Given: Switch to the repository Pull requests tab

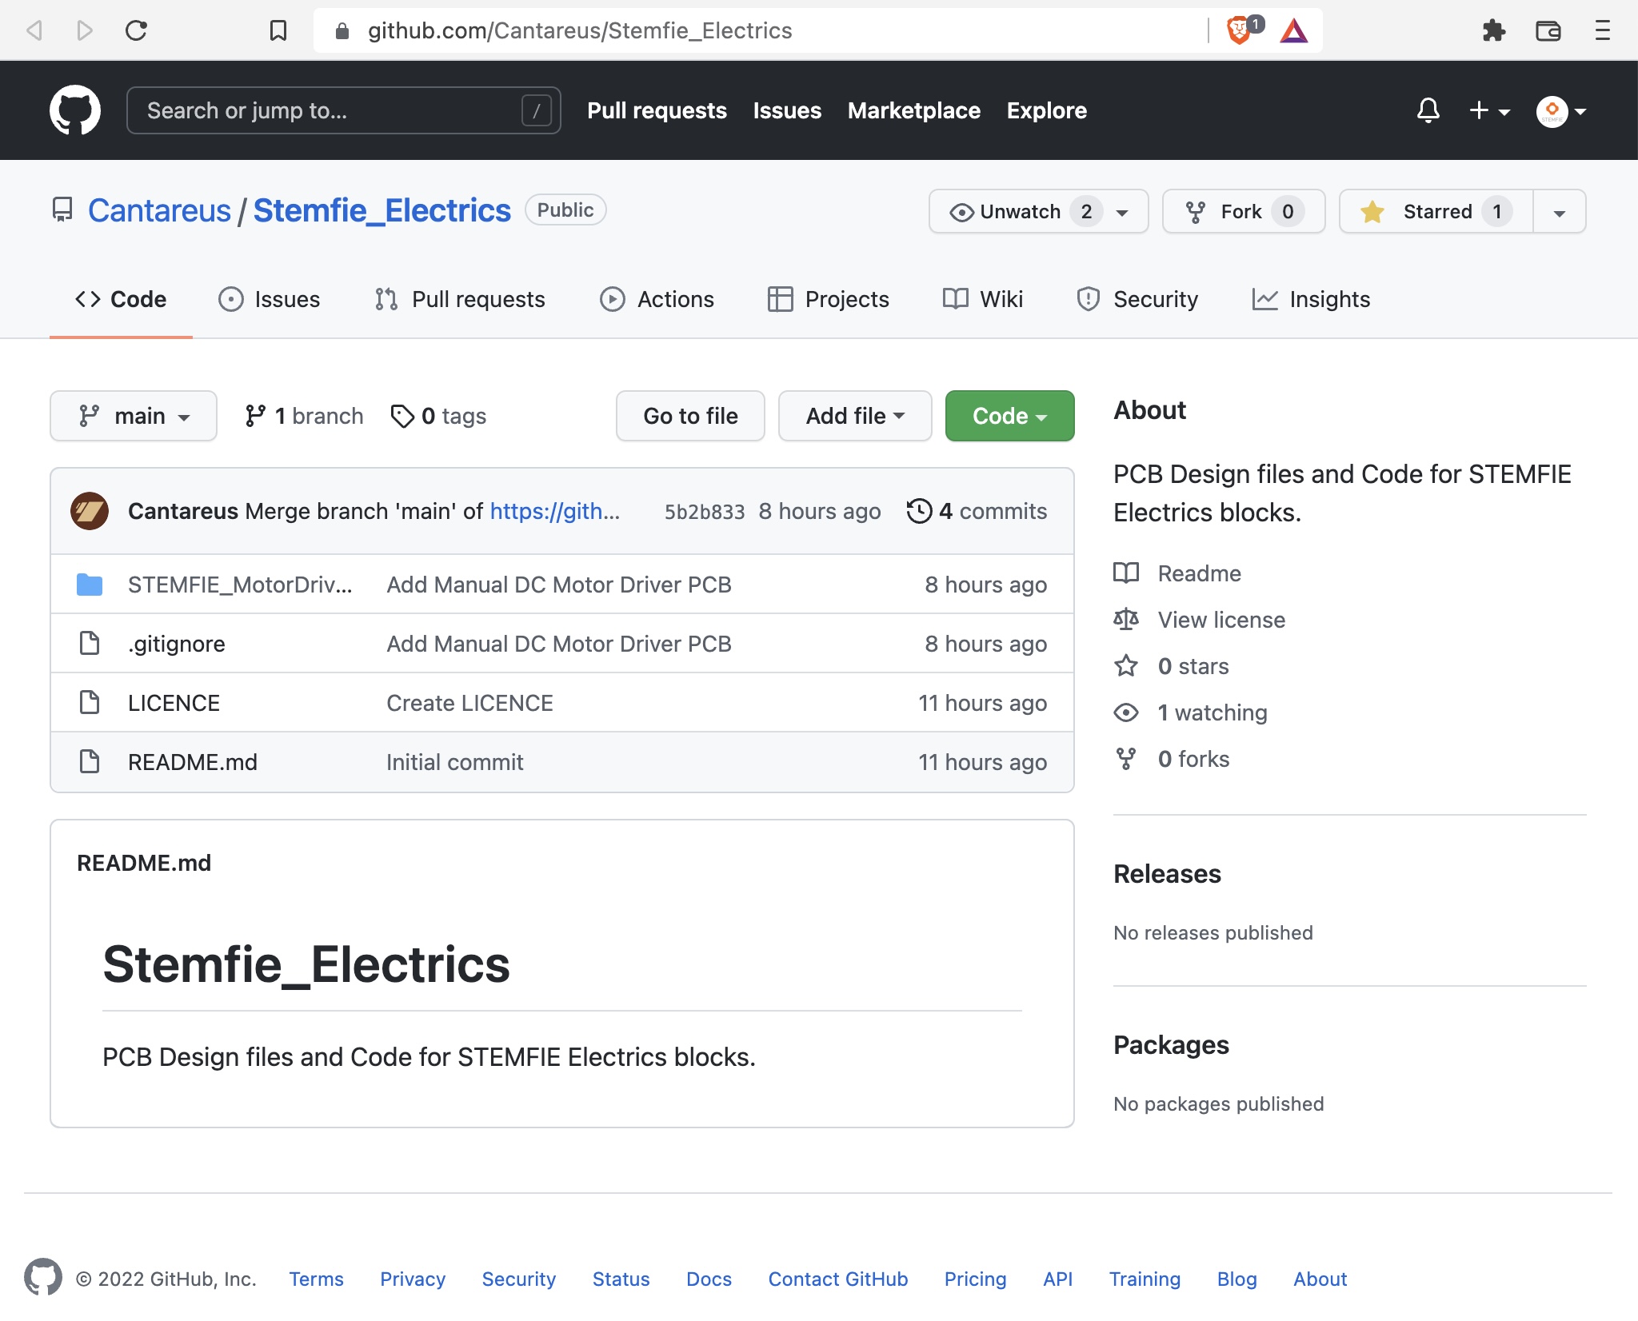Looking at the screenshot, I should click(460, 299).
